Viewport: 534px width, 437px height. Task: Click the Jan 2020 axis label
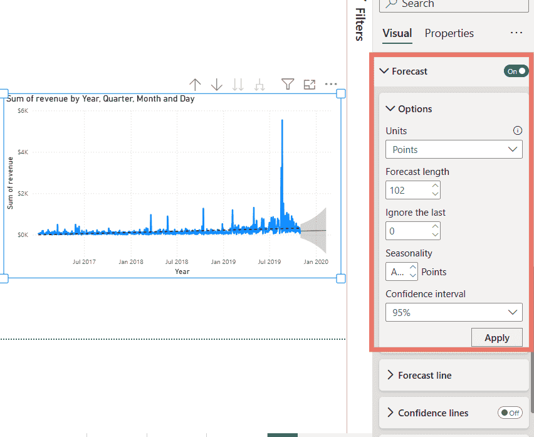(x=316, y=261)
